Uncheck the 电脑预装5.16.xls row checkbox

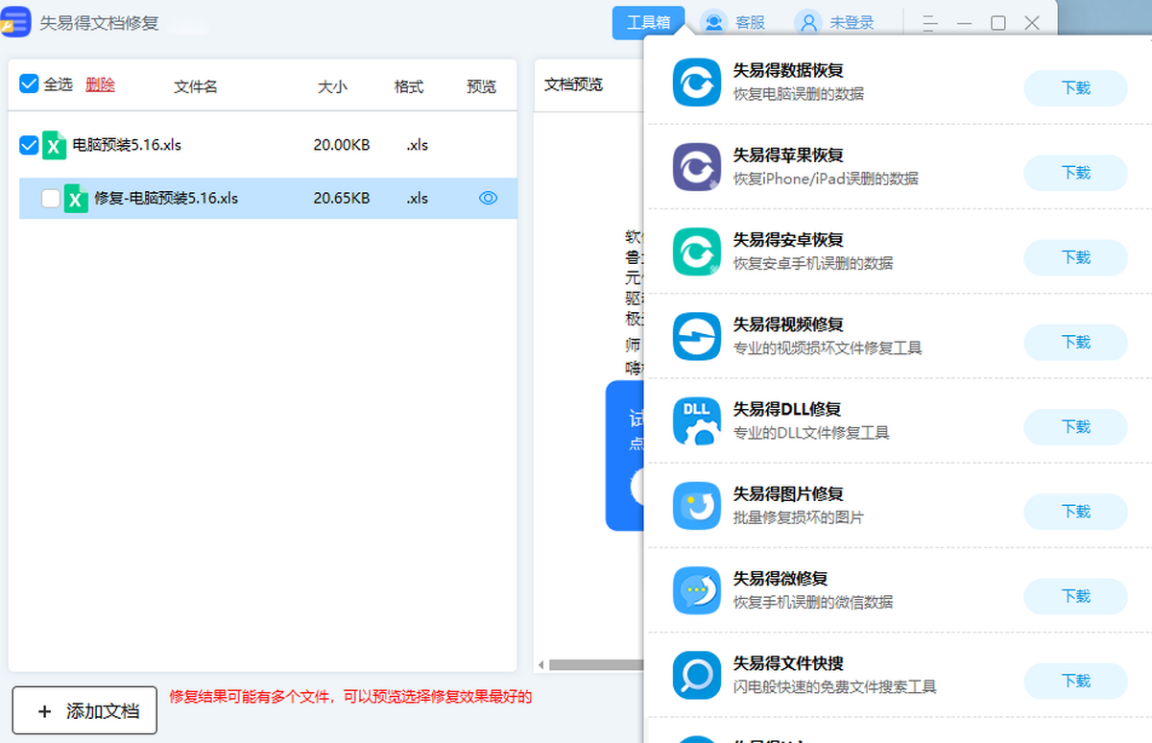coord(29,146)
